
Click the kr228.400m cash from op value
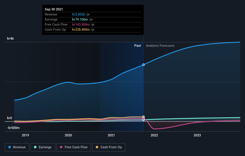81,29
